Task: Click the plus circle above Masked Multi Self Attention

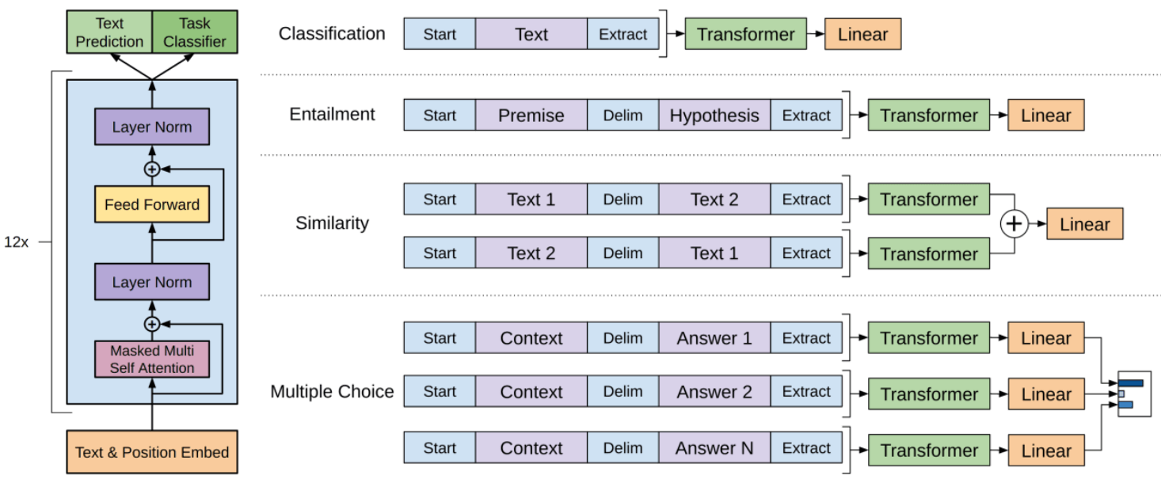Action: [x=151, y=324]
